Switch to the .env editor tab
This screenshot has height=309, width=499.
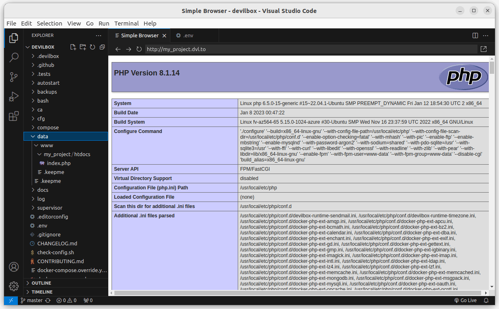coord(185,36)
